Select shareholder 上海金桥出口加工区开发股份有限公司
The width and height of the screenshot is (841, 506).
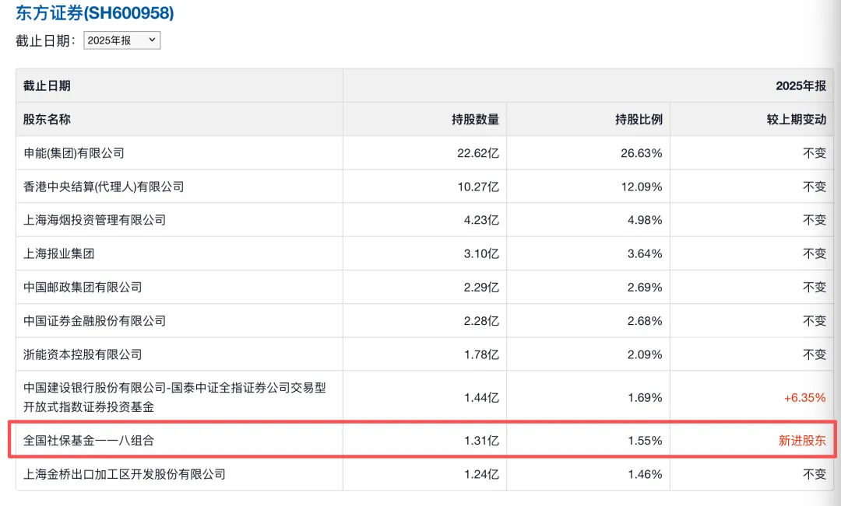click(125, 473)
